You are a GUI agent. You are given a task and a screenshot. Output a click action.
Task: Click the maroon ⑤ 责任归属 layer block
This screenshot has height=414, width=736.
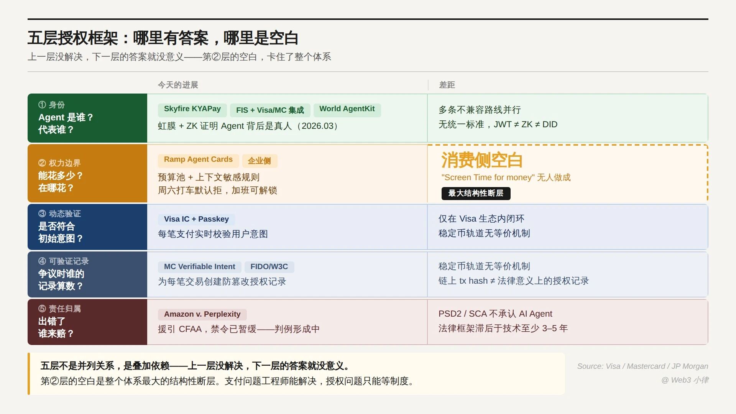pyautogui.click(x=87, y=322)
